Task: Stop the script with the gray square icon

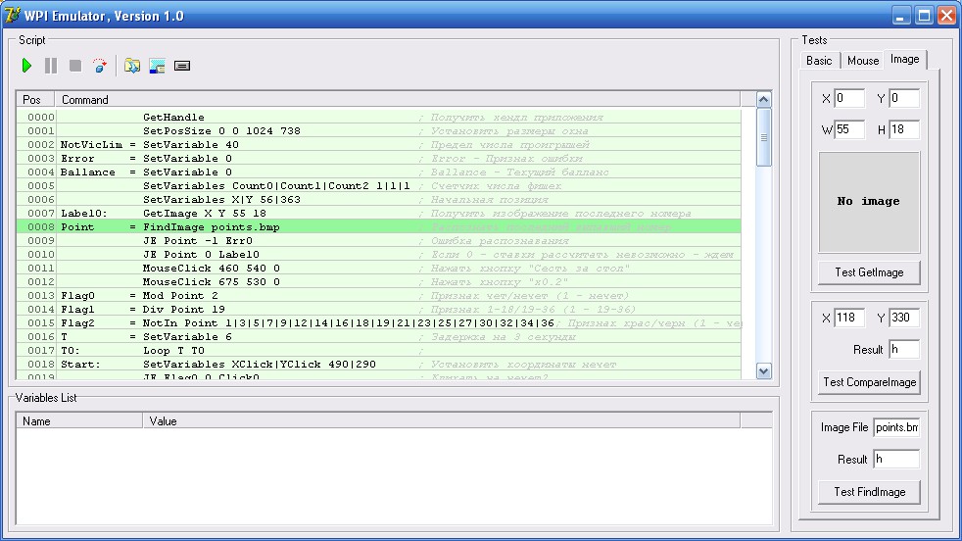Action: (75, 66)
